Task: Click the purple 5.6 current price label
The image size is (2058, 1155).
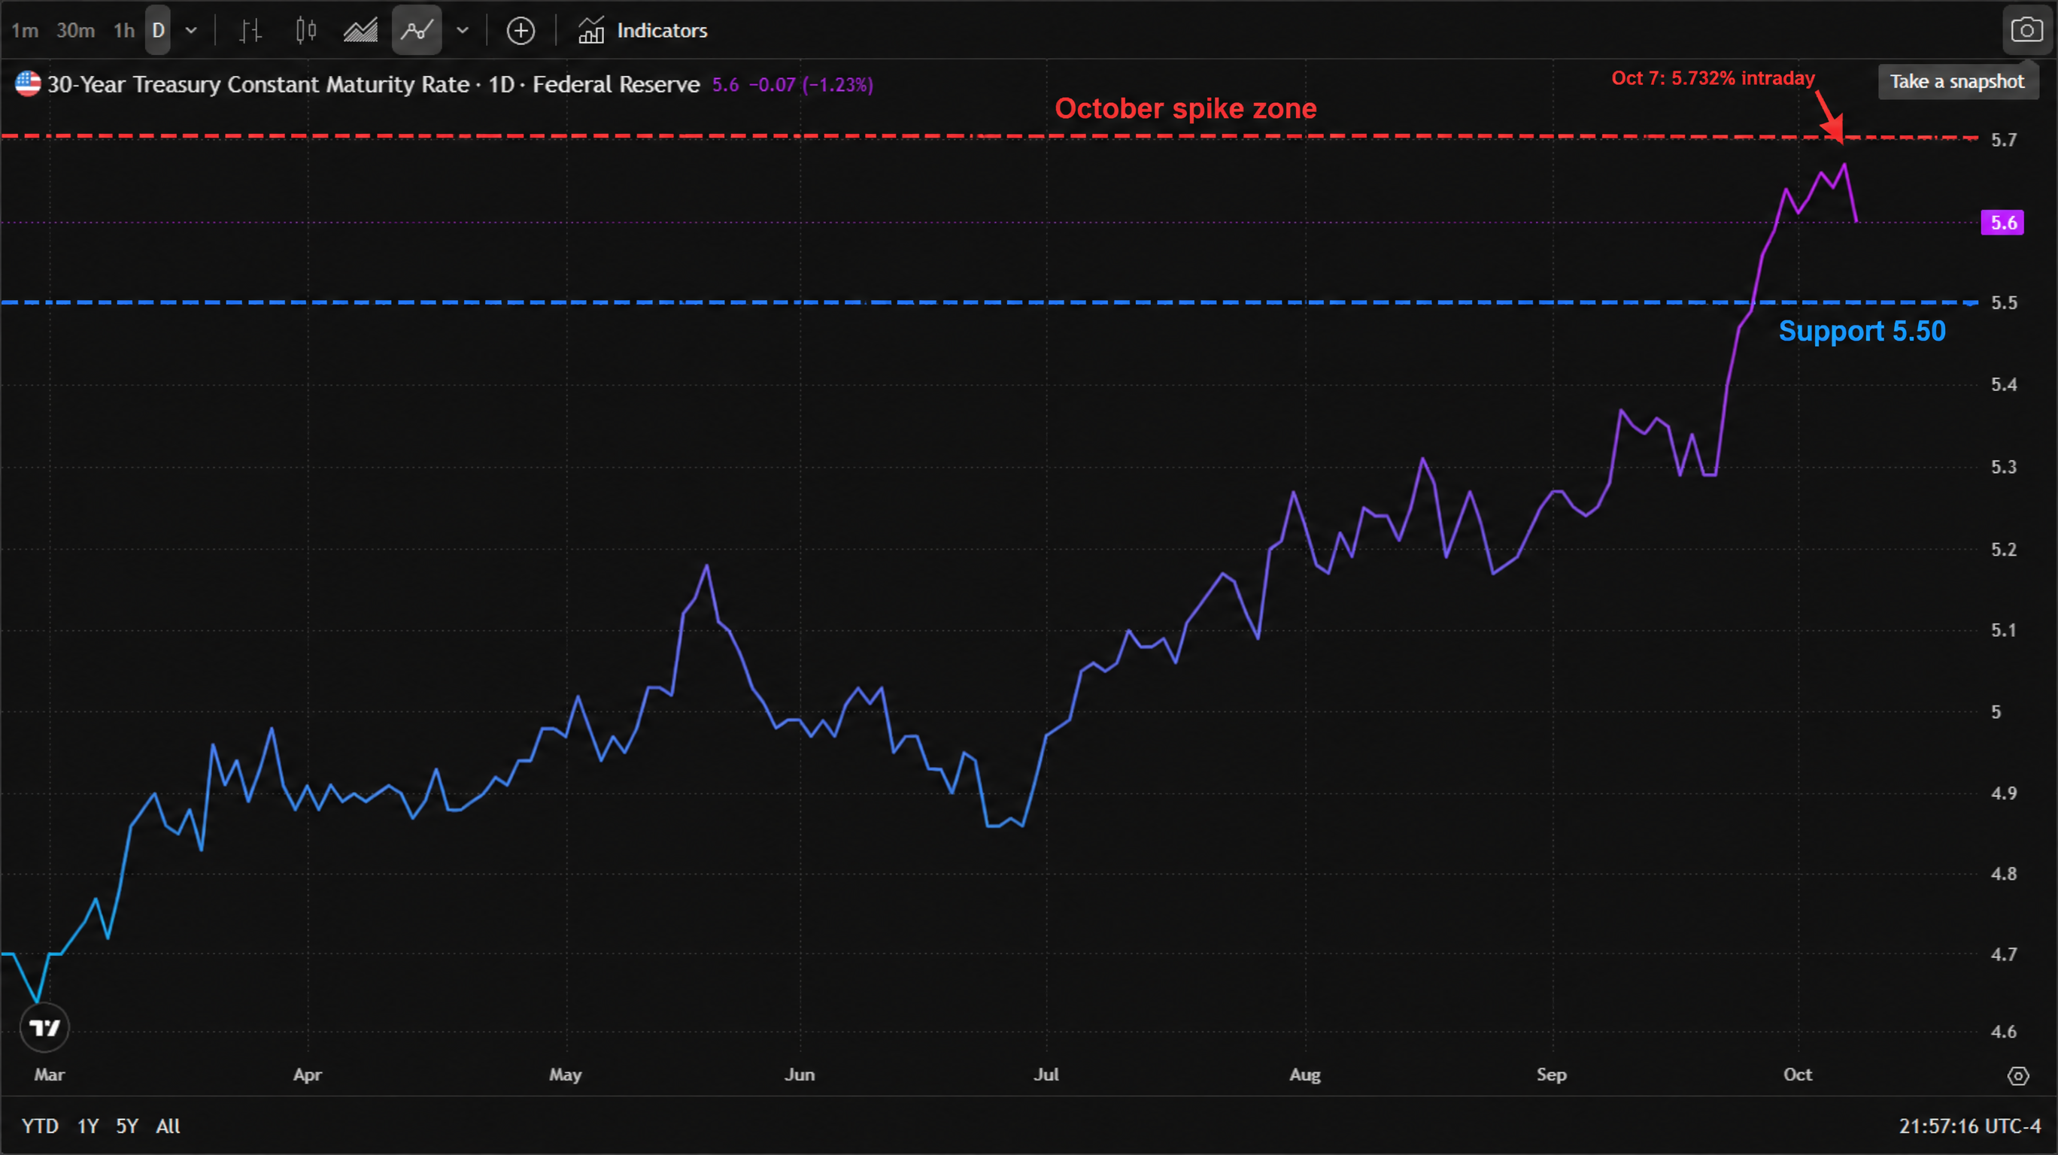Action: click(2002, 222)
